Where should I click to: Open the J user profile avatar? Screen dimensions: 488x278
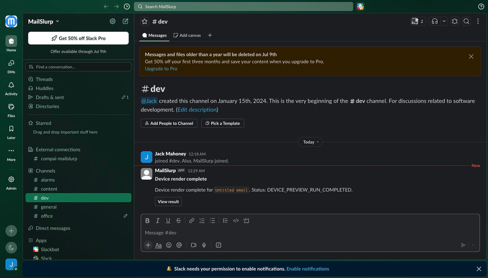(11, 264)
